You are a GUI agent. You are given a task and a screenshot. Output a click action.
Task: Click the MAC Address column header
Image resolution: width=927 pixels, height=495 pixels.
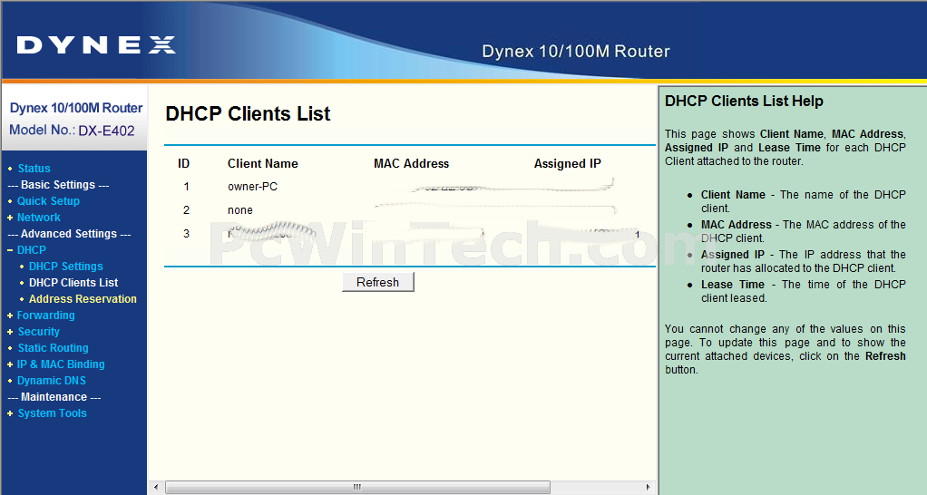click(411, 163)
